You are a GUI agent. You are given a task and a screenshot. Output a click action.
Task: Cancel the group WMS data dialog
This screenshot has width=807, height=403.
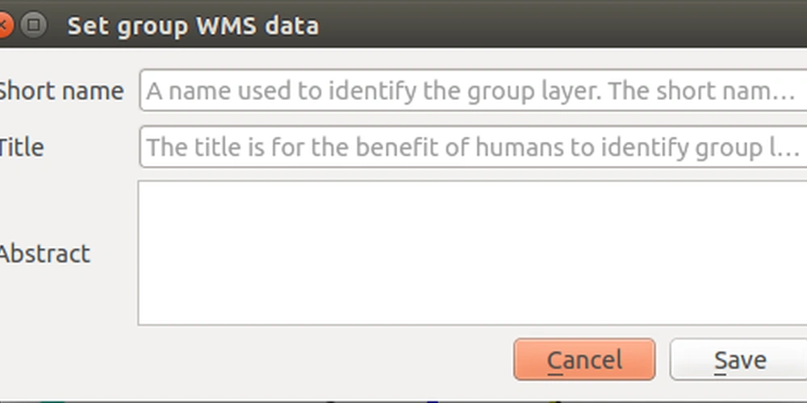(x=584, y=359)
